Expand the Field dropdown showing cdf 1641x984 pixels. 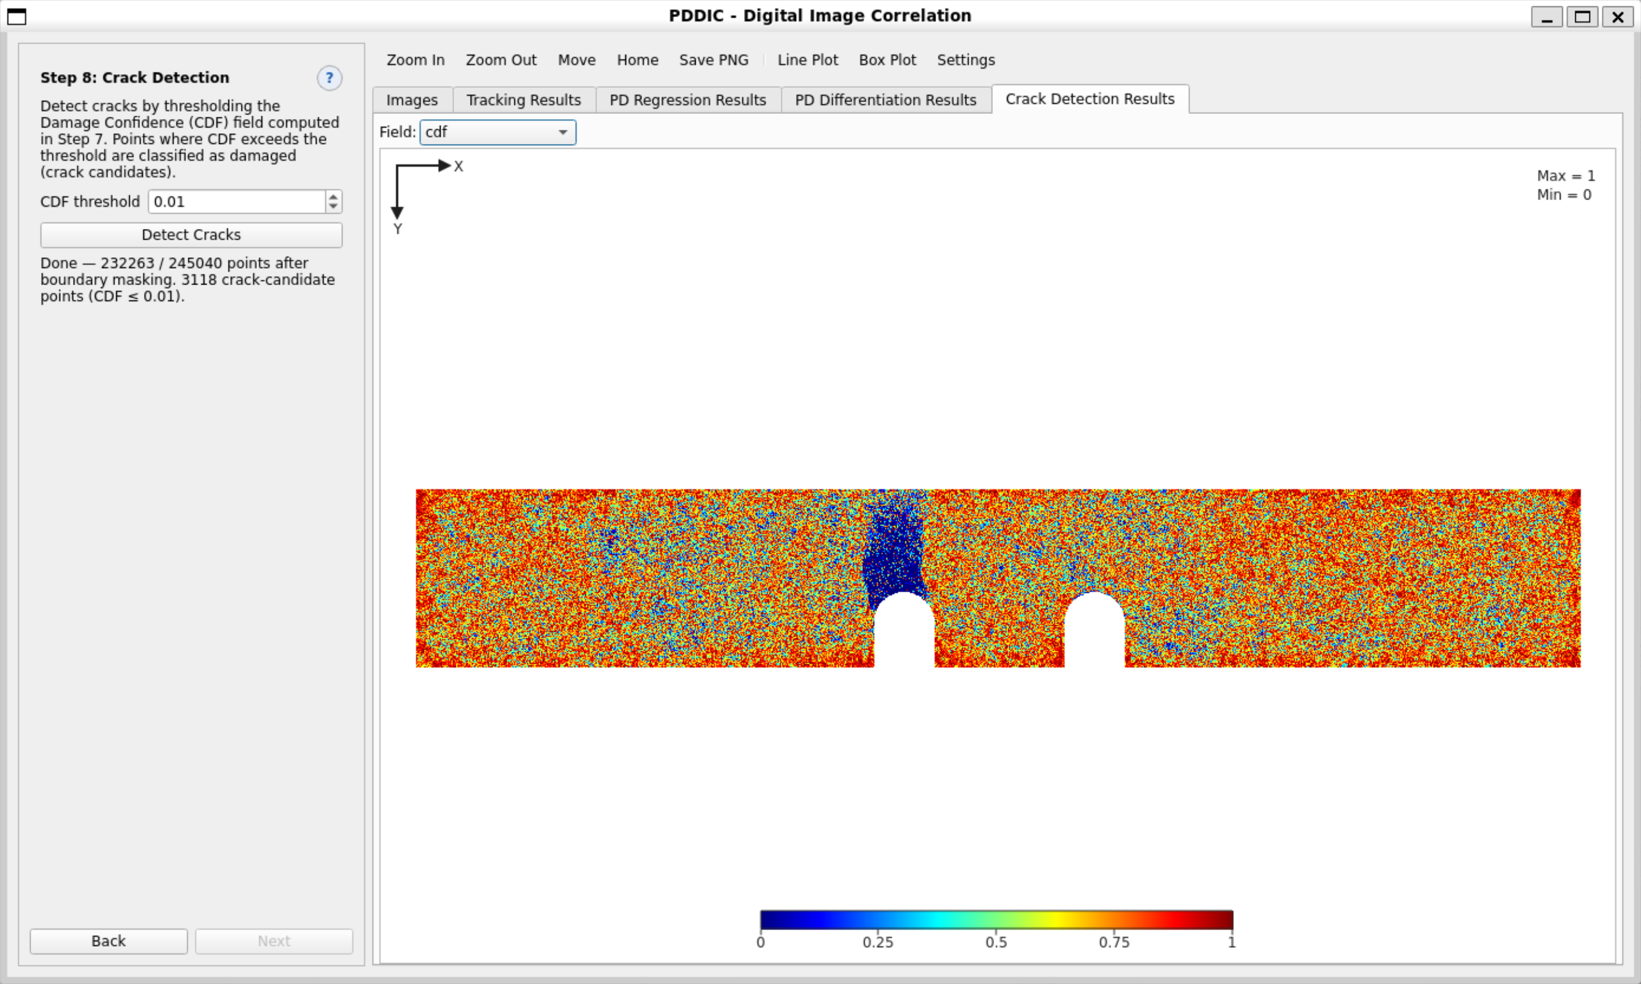(497, 132)
